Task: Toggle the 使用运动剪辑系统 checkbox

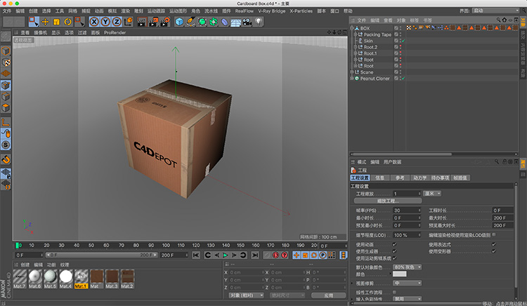Action: (395, 258)
